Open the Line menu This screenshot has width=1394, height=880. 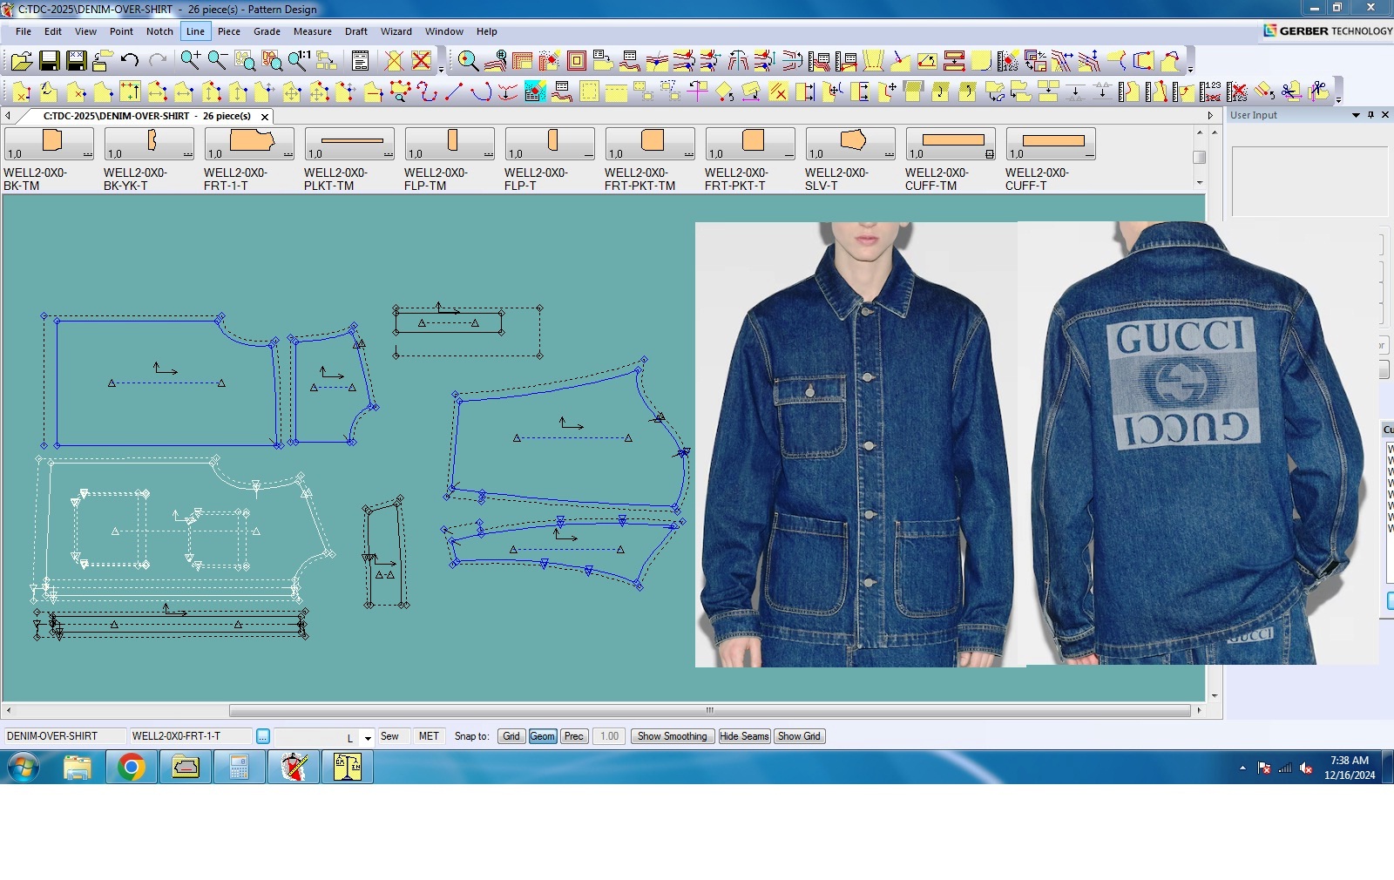coord(195,31)
